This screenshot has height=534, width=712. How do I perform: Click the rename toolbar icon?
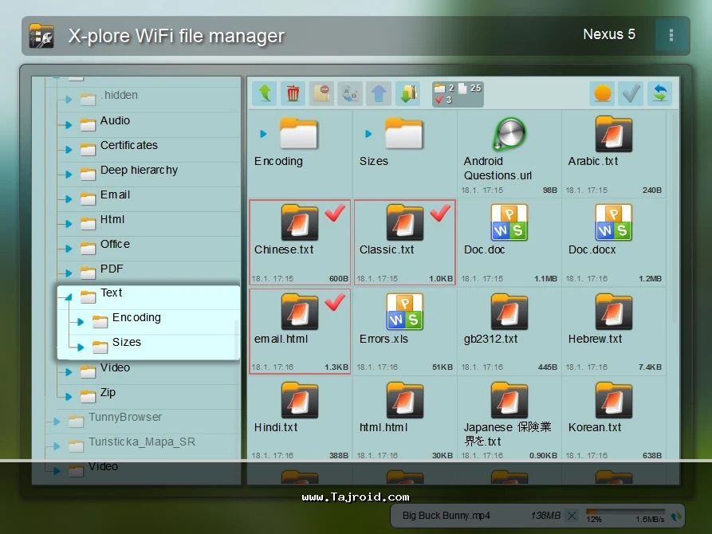click(x=351, y=93)
